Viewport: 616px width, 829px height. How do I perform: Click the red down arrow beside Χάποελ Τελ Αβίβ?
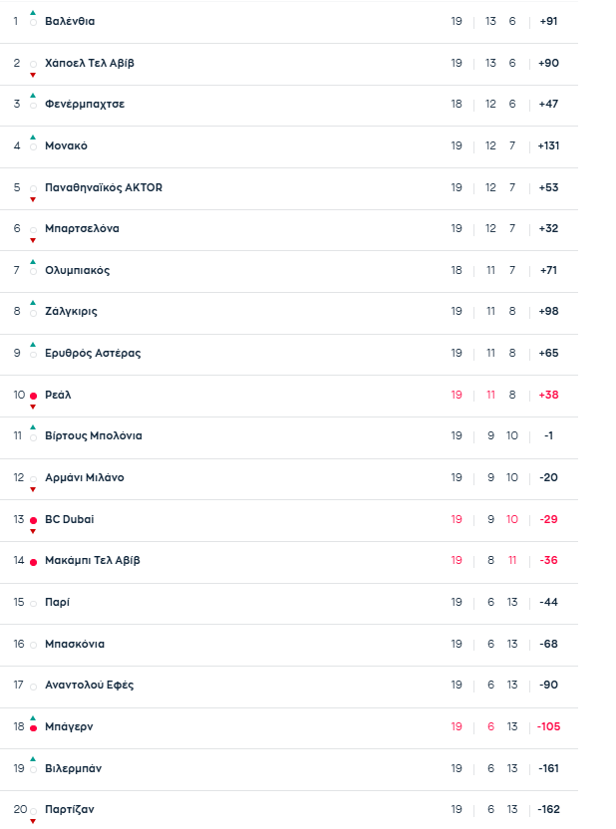click(33, 75)
